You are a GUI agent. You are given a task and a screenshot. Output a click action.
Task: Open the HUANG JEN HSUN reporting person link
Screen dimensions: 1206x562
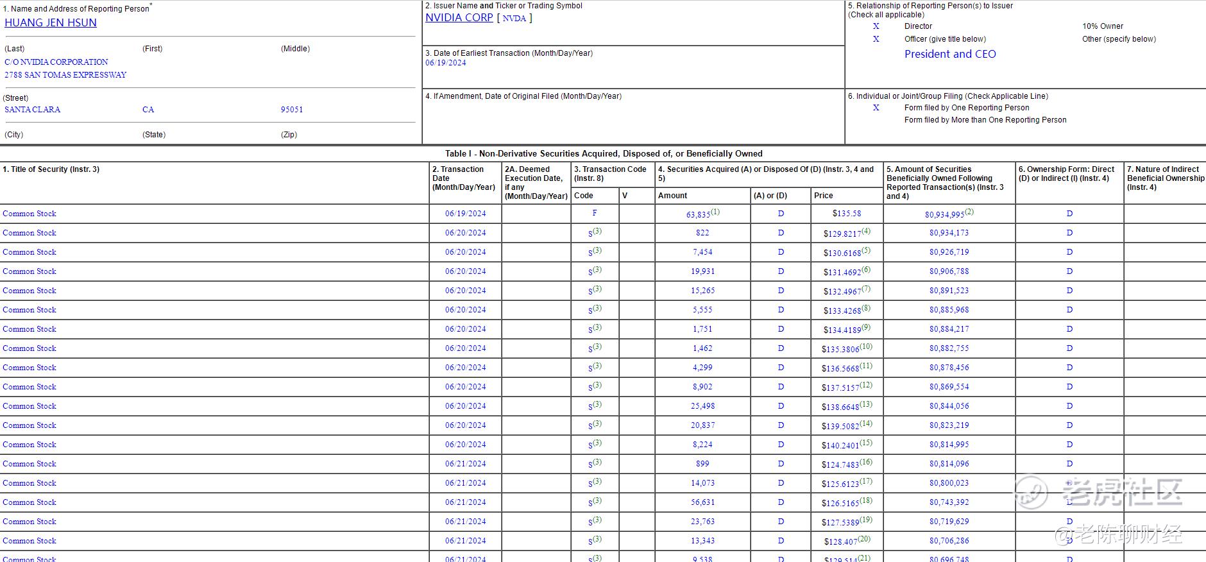pyautogui.click(x=51, y=22)
